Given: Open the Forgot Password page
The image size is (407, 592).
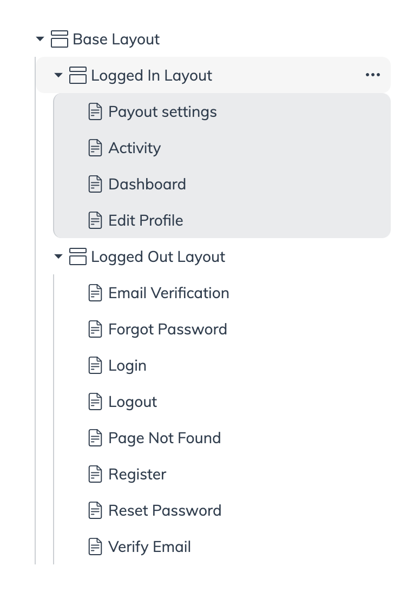Looking at the screenshot, I should tap(168, 329).
